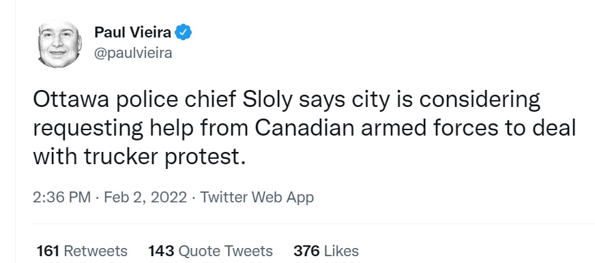
Task: Click the blue verified badge
Action: tap(184, 32)
